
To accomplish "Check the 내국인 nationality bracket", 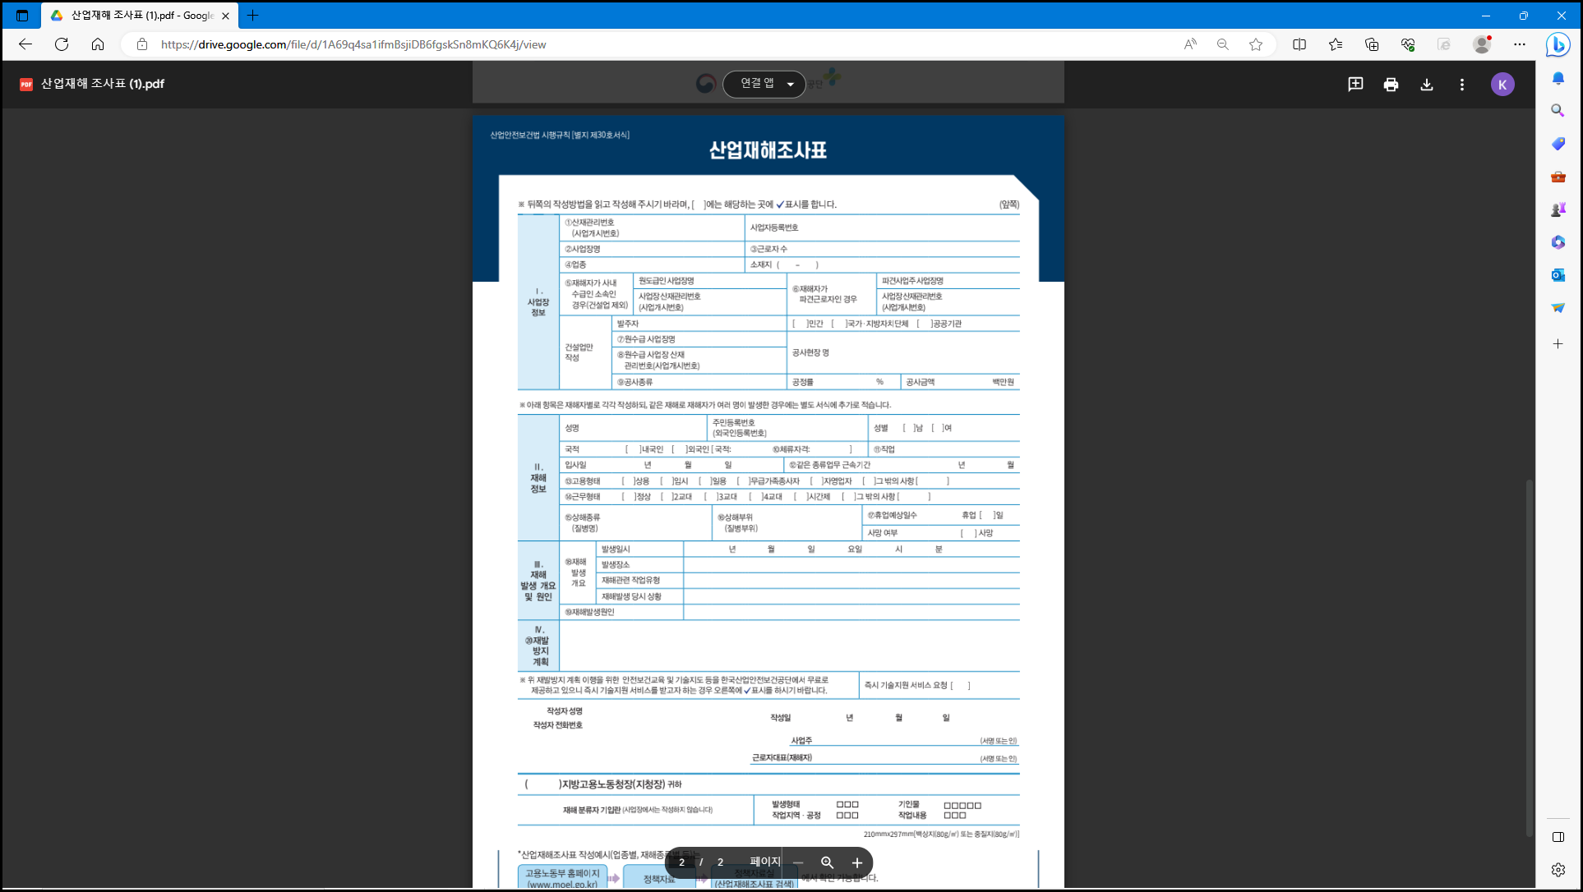I will click(x=633, y=449).
